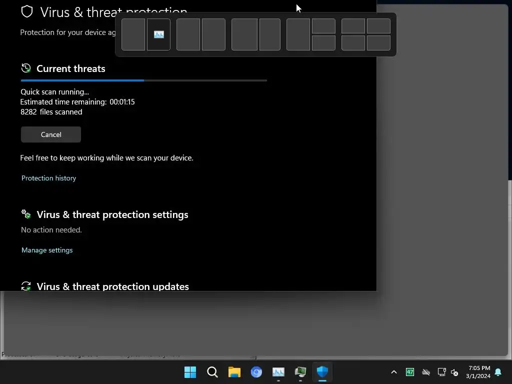512x384 pixels.
Task: Open the Protection history link
Action: (48, 178)
